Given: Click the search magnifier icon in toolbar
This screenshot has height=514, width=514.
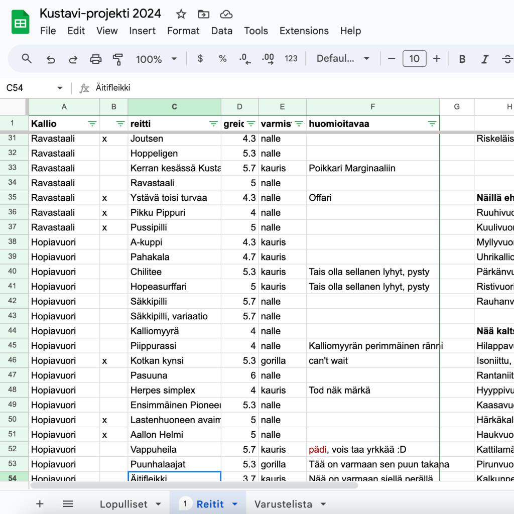Looking at the screenshot, I should [x=27, y=59].
